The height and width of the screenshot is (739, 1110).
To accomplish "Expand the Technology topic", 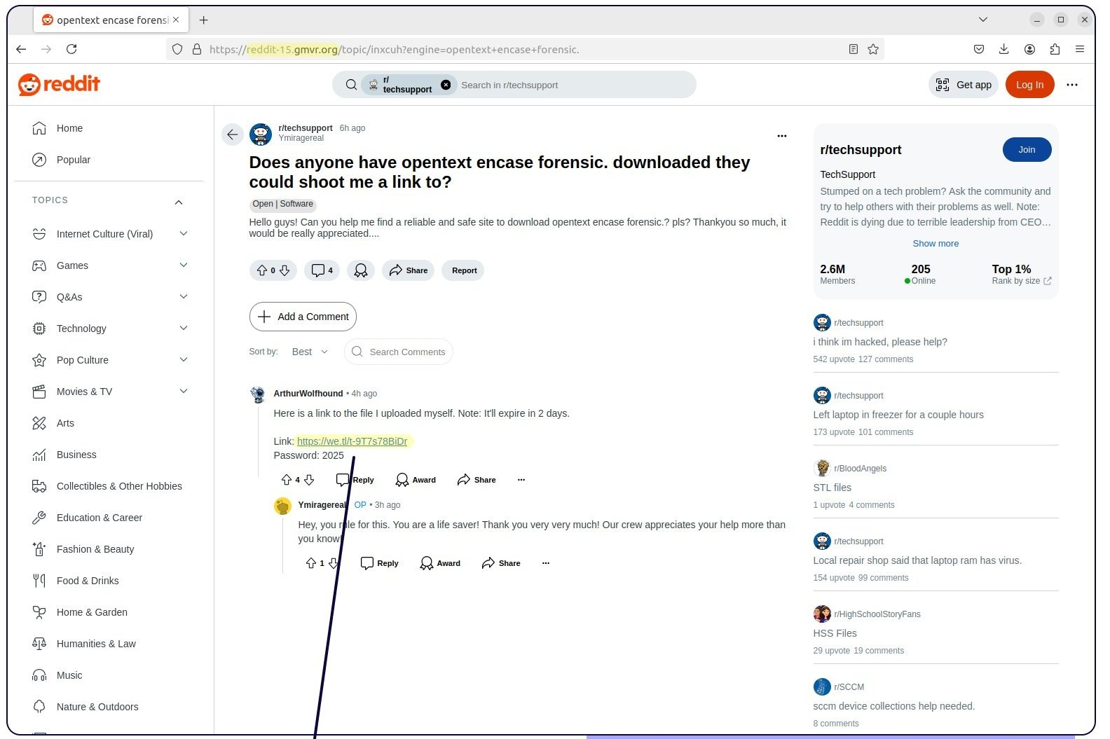I will click(184, 329).
